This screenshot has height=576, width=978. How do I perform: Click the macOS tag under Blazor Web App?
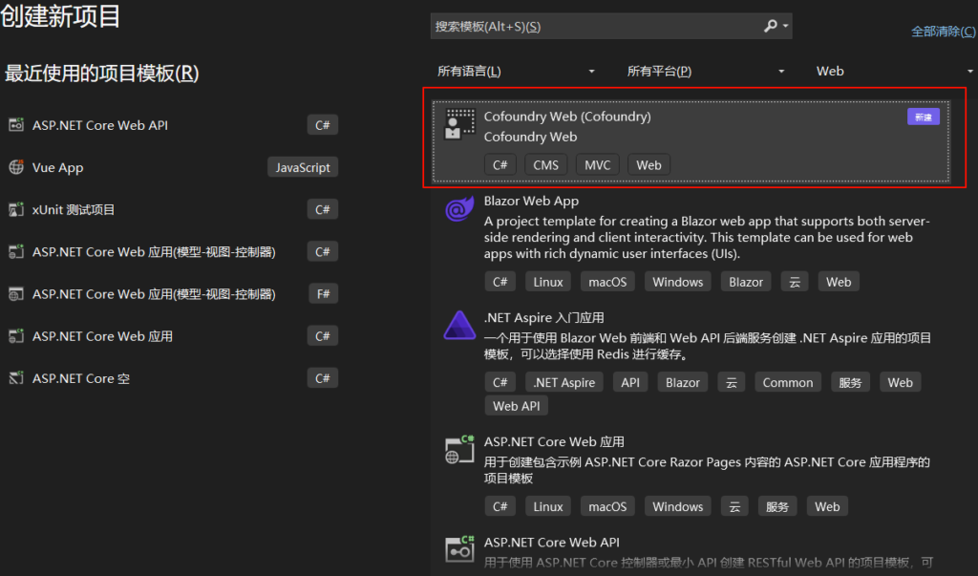[x=607, y=282]
